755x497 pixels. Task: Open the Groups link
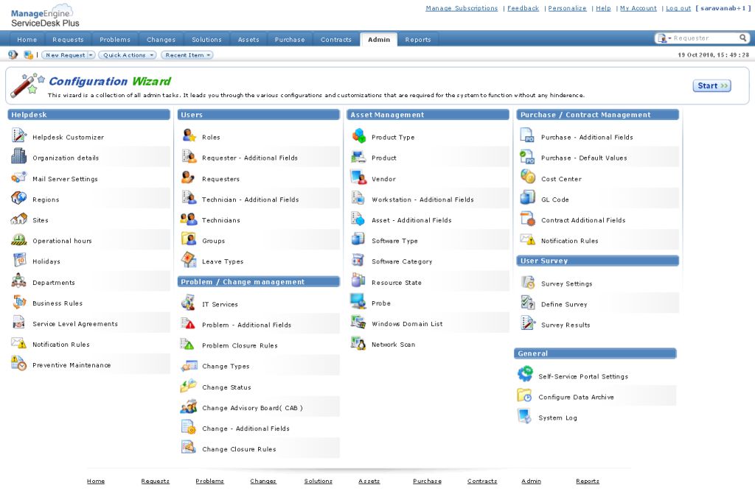[x=213, y=241]
